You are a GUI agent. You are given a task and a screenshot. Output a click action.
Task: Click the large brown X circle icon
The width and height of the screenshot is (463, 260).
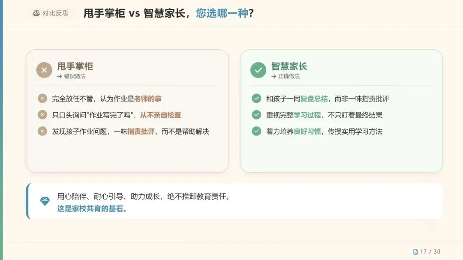click(44, 70)
